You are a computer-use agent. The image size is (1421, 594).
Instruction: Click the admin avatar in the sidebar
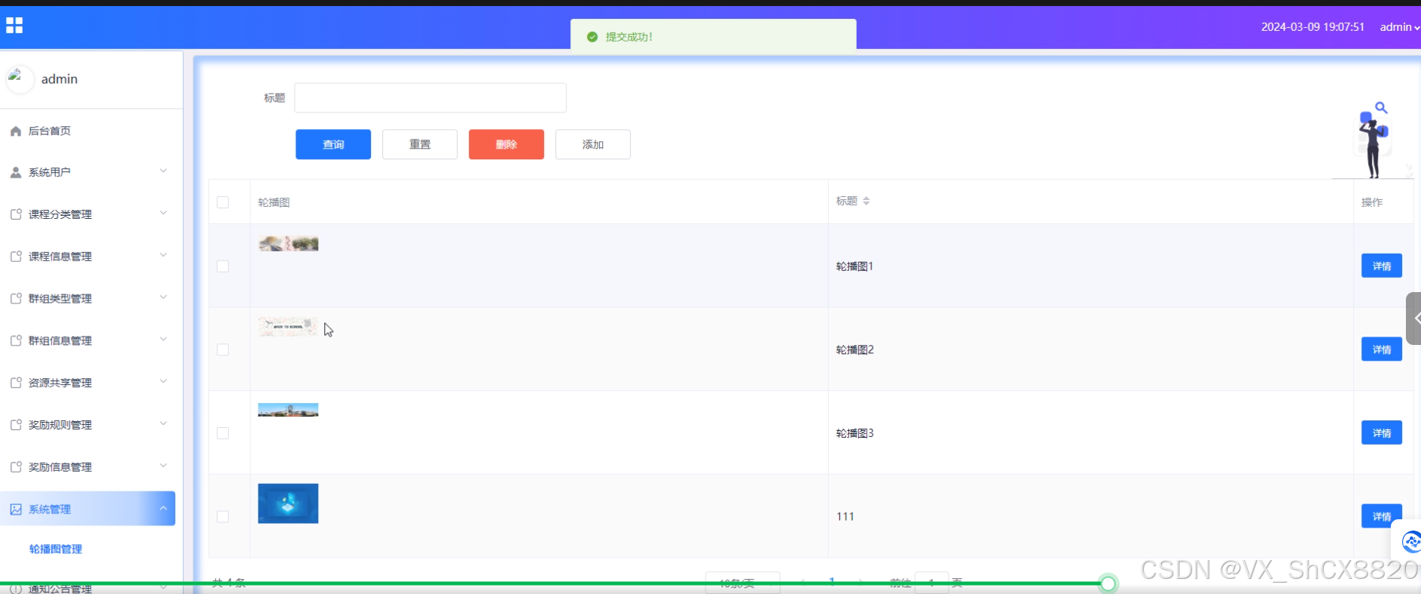point(20,79)
